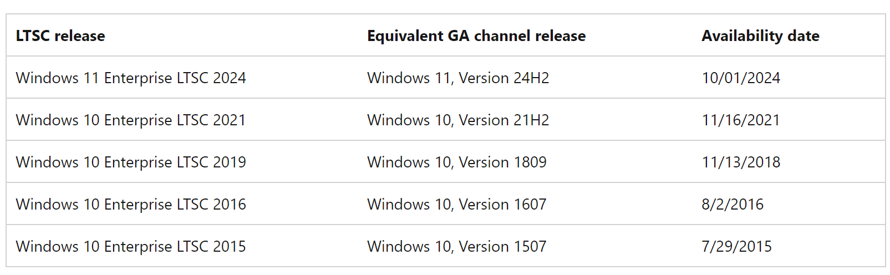
Task: Click Windows 11, Version 24H2 text
Action: pyautogui.click(x=458, y=78)
